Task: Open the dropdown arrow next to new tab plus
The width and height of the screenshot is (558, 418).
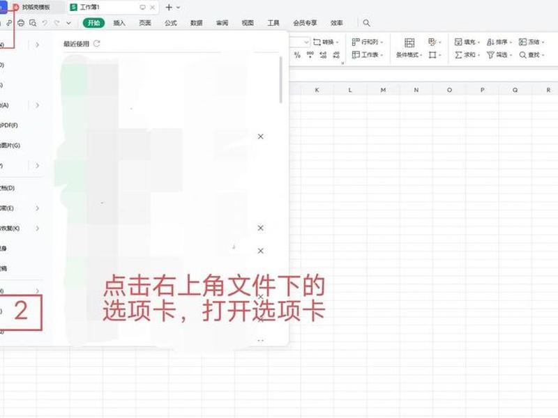Action: (x=179, y=8)
